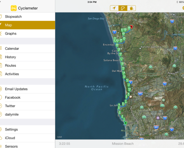Tap the mile 13 marker
184x148 pixels.
tap(124, 76)
